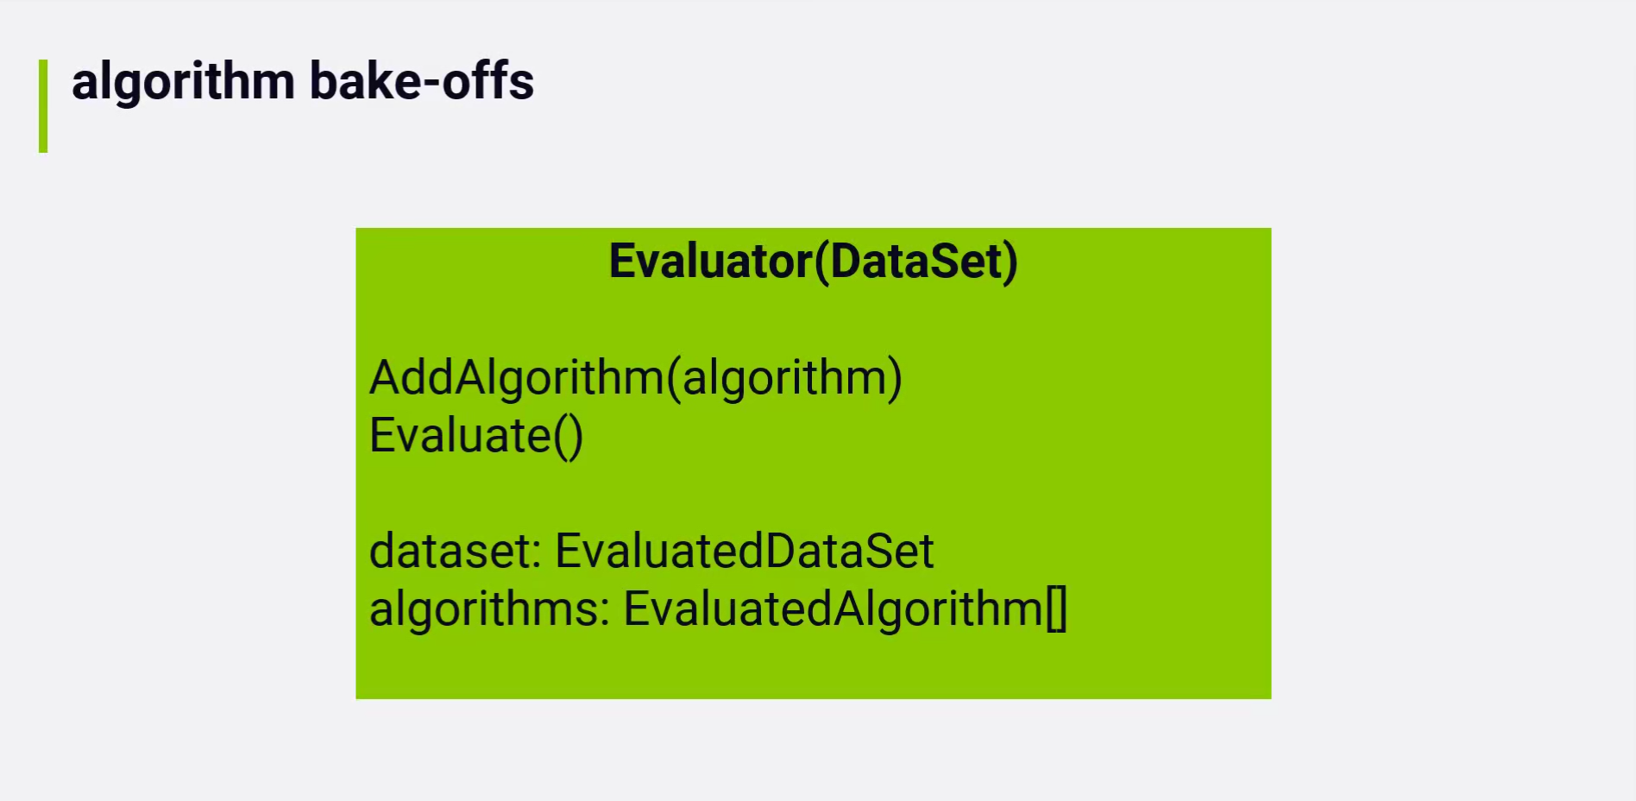Click the "AddAlgorithm" method name
This screenshot has height=801, width=1636.
[x=517, y=378]
